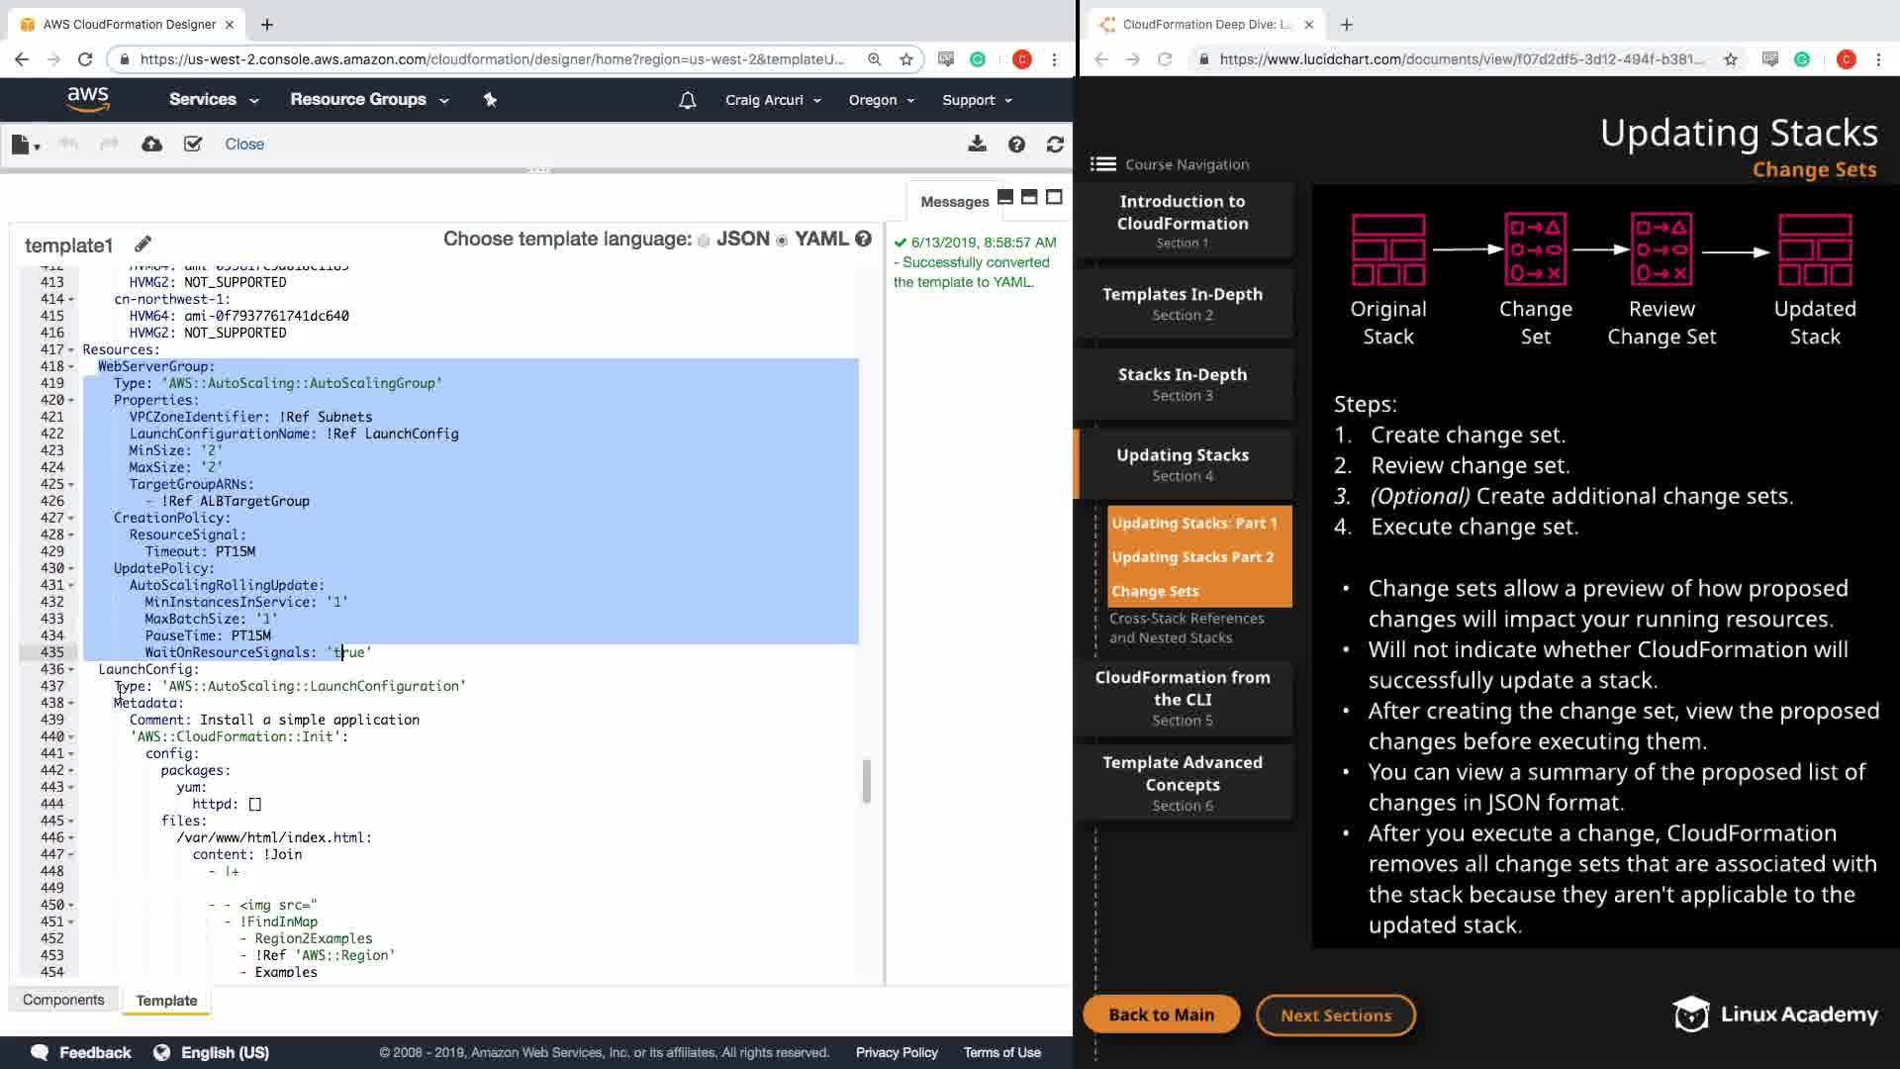Select YAML template language radio

782,241
